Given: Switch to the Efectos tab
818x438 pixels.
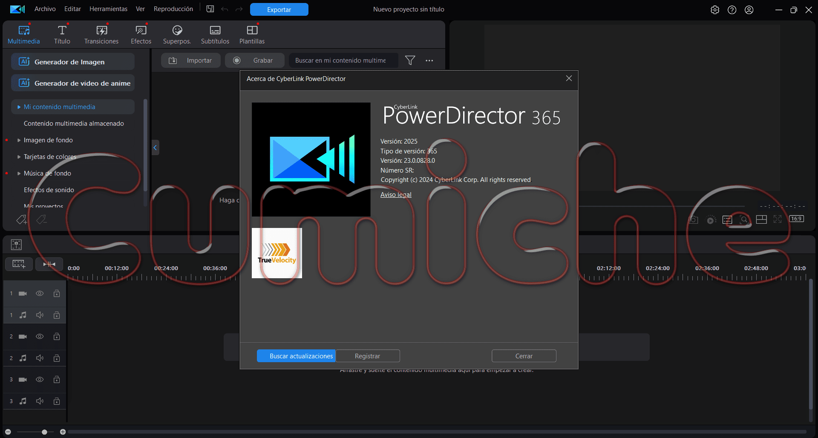Looking at the screenshot, I should (141, 35).
